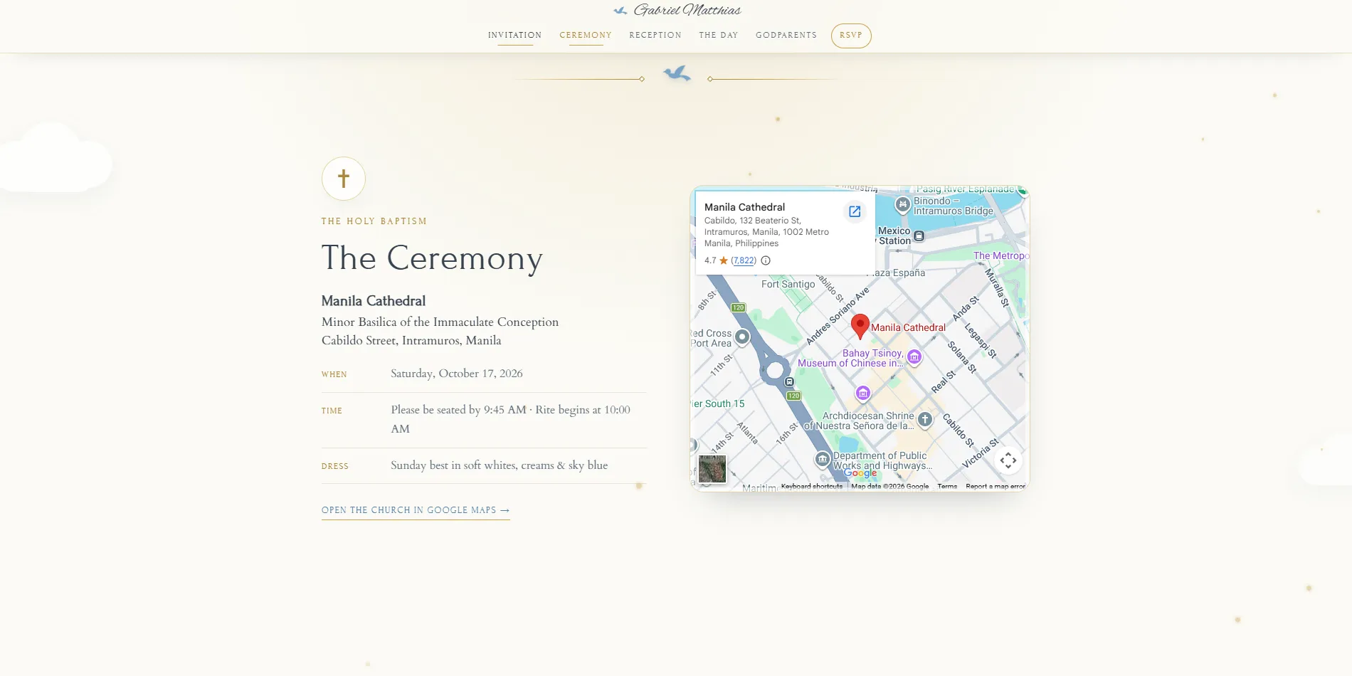
Task: Navigate to The Day section
Action: [719, 36]
